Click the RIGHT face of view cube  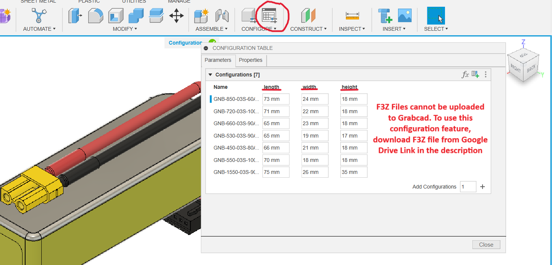tap(516, 68)
